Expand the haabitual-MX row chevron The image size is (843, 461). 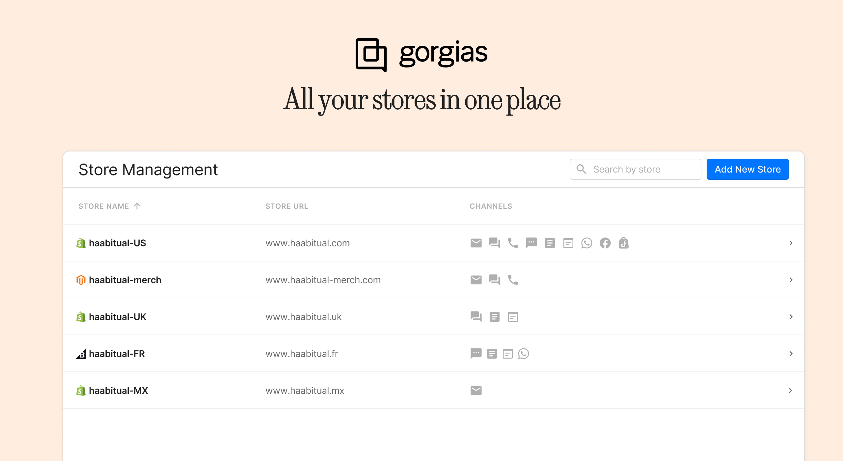(x=791, y=391)
